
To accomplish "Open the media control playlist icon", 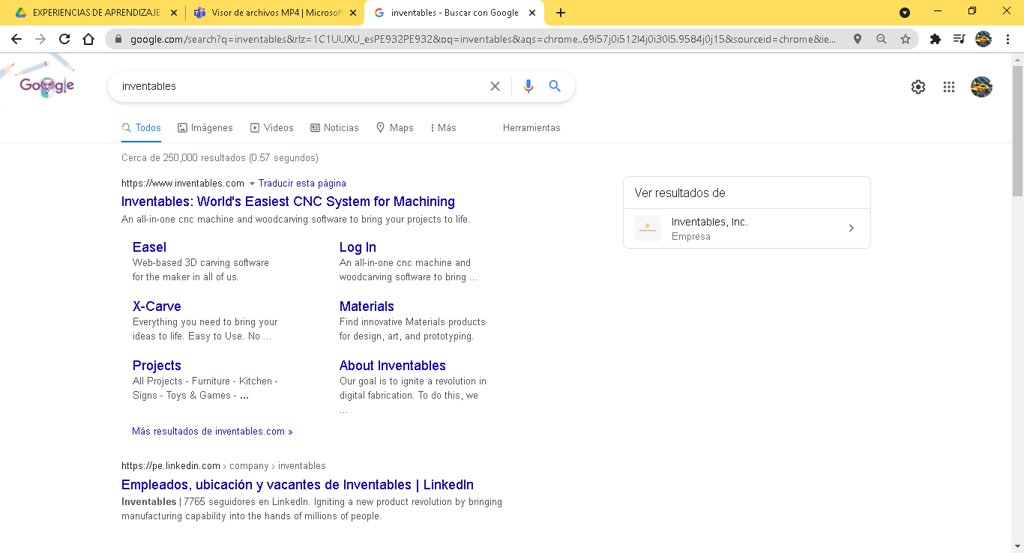I will click(959, 39).
